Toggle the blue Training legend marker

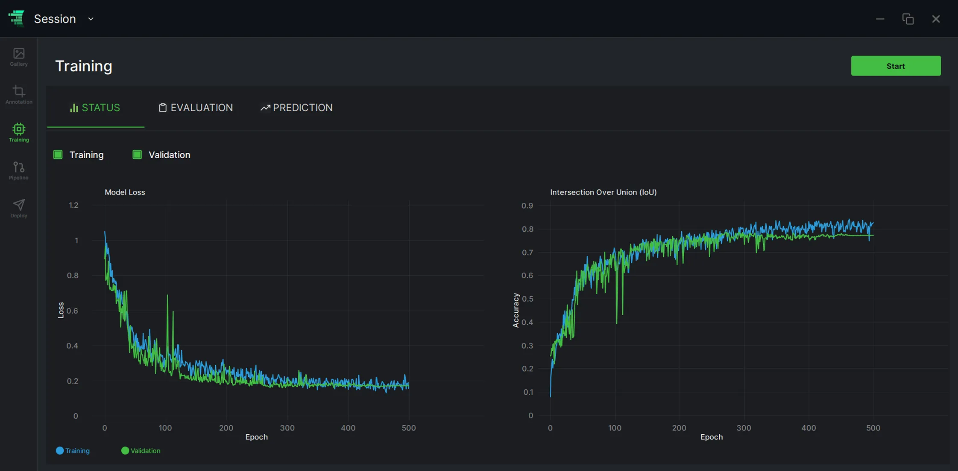[60, 451]
